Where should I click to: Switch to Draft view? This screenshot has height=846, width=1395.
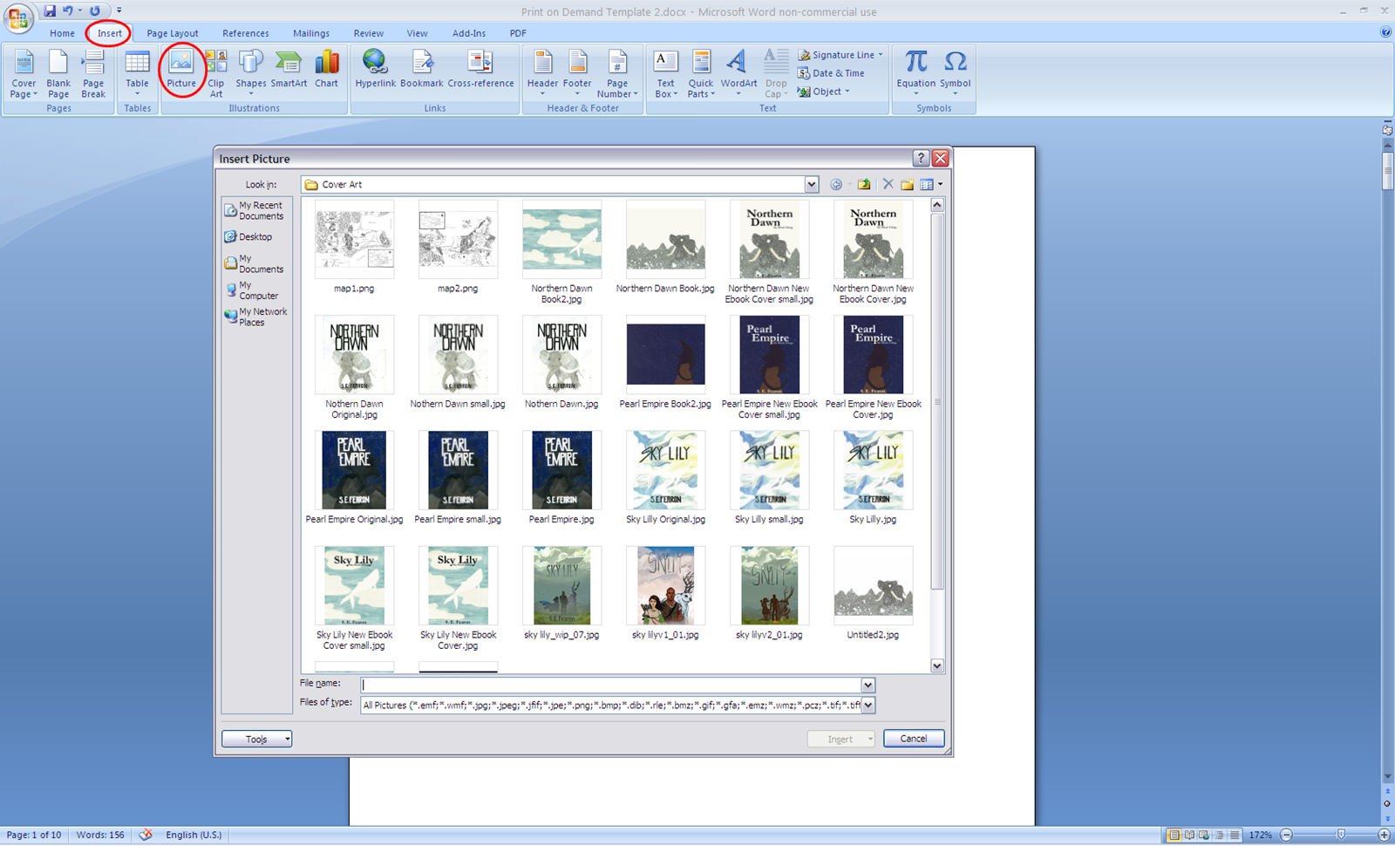[1235, 835]
